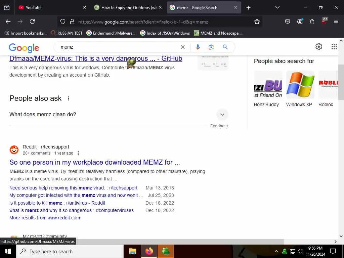Viewport: 344px width, 258px height.
Task: List all tabs with the dropdown chevron
Action: point(277,7)
